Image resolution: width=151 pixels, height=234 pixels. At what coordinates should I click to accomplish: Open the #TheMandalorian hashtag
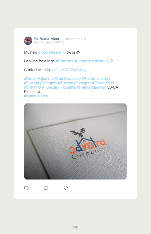(x=91, y=87)
